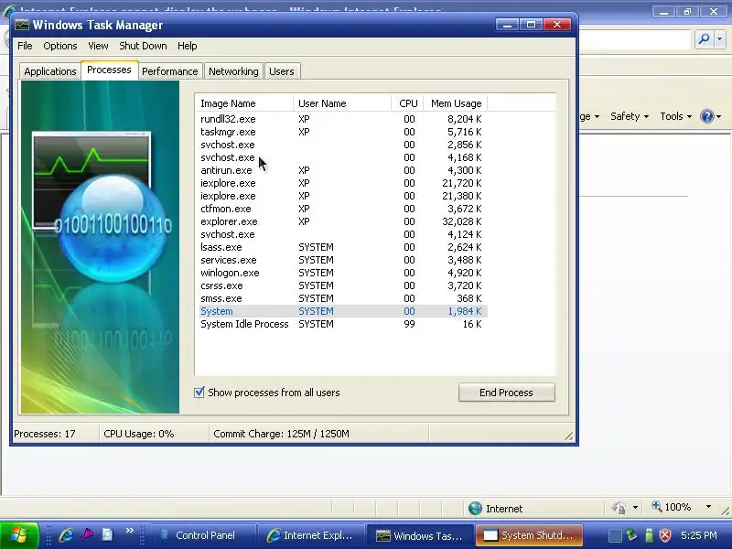This screenshot has width=732, height=549.
Task: Switch to the Performance tab
Action: pos(170,71)
